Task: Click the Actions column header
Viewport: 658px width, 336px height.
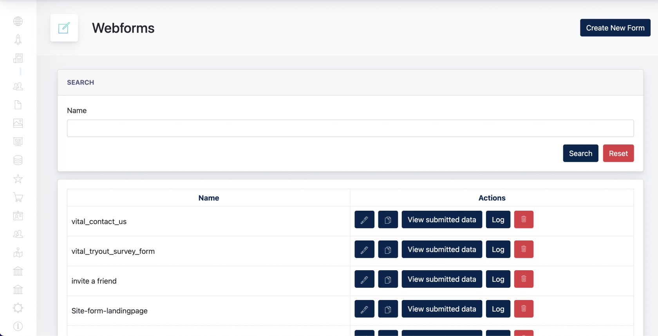Action: tap(492, 198)
